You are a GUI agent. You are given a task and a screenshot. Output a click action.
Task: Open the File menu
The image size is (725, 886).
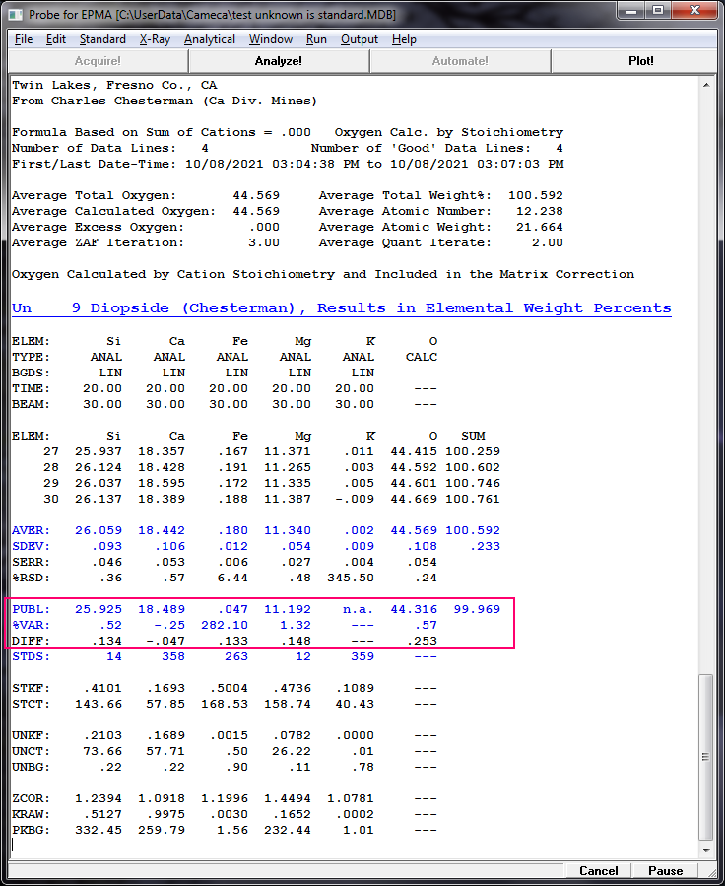click(24, 39)
